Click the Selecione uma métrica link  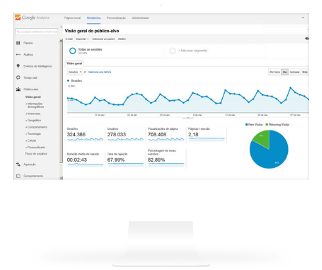(99, 72)
